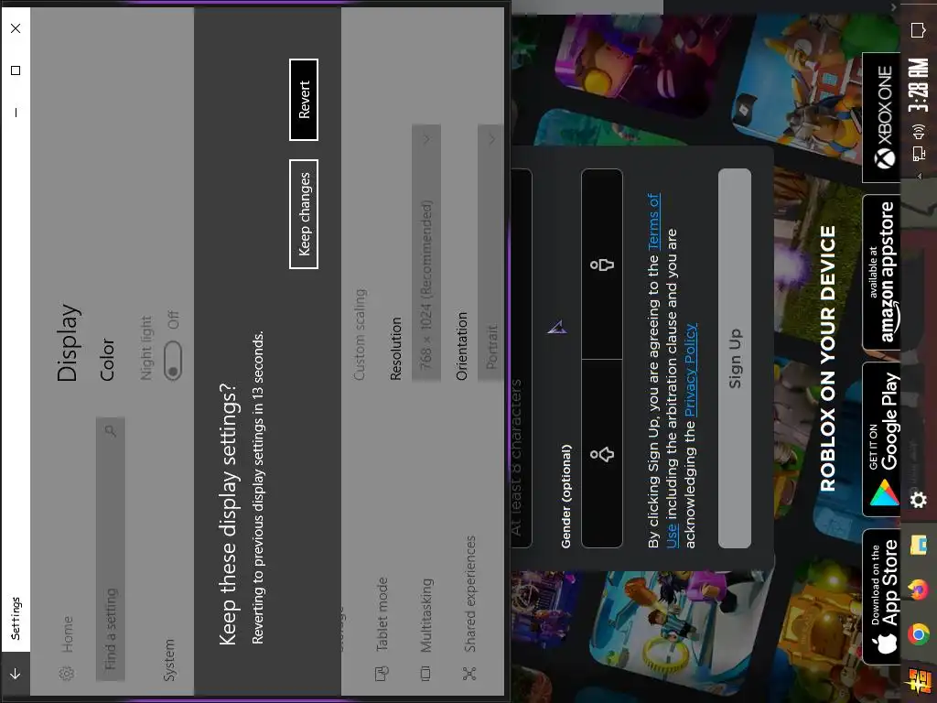
Task: Click the Display page heading
Action: (x=68, y=342)
